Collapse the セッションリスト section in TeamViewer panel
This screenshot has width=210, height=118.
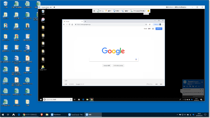pos(183,90)
